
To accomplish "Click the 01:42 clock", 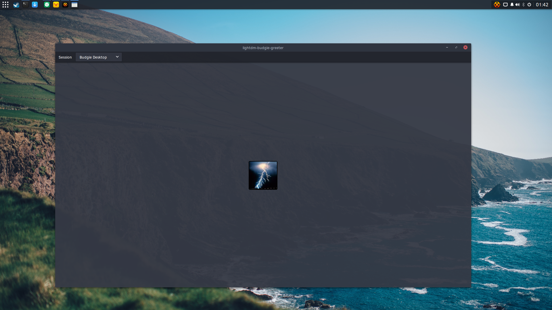I will (542, 5).
